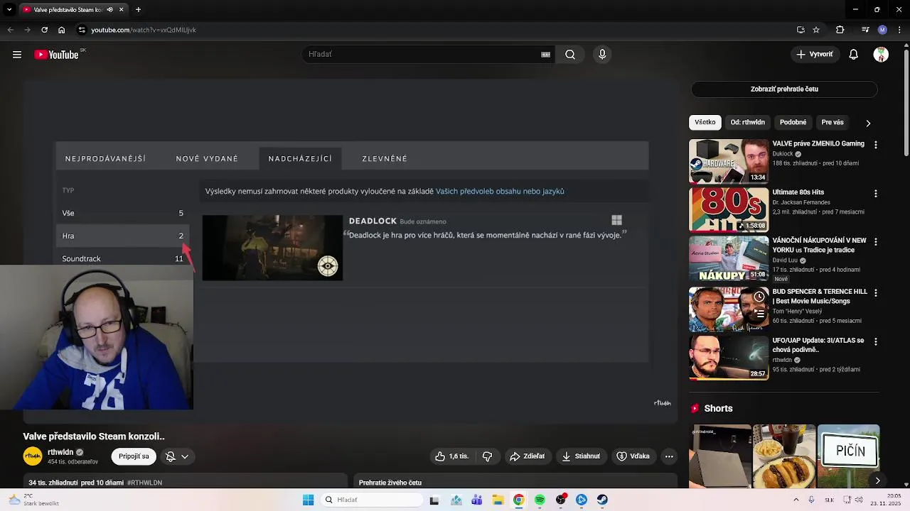Select the Pre vás chip
The image size is (910, 511).
coord(833,122)
